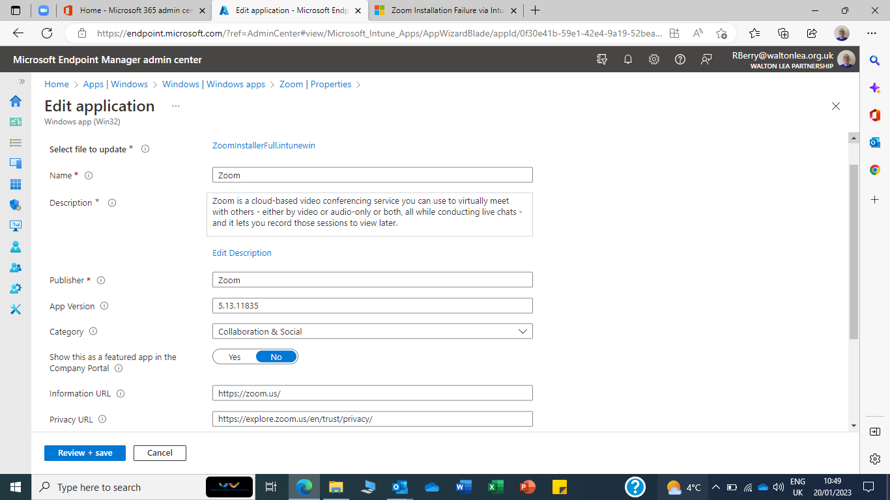Open Directory and subscription filter icon
The image size is (890, 500).
[602, 59]
